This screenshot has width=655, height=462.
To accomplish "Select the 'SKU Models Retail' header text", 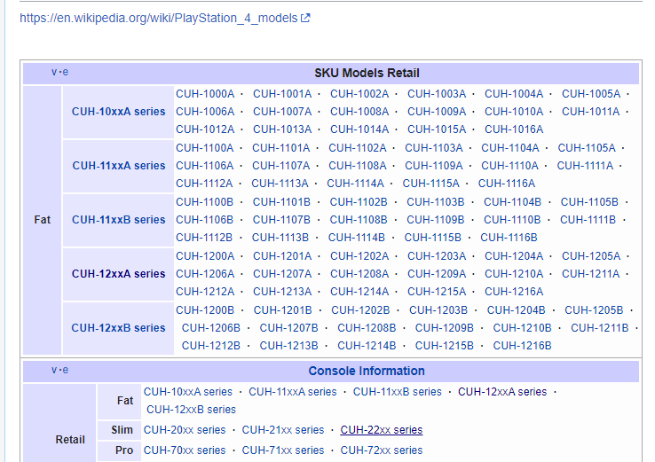I will click(x=367, y=73).
